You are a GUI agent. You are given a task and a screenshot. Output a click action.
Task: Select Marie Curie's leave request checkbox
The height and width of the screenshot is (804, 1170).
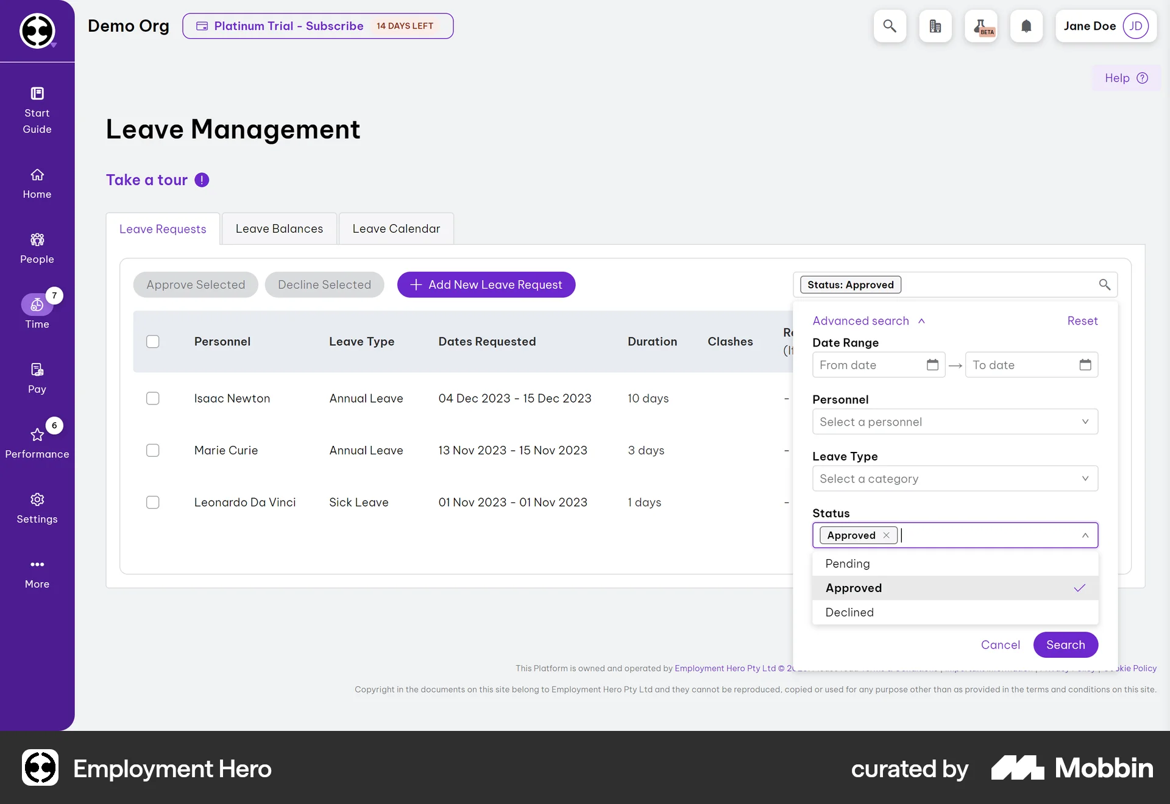coord(153,451)
